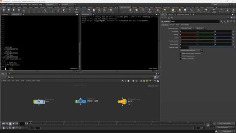Image resolution: width=236 pixels, height=133 pixels.
Task: Toggle Keep Position When Parenting checkbox
Action: click(181, 54)
